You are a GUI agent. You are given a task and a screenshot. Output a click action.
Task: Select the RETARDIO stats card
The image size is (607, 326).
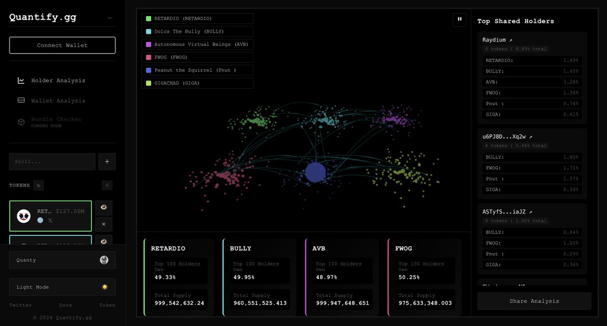[x=180, y=277]
